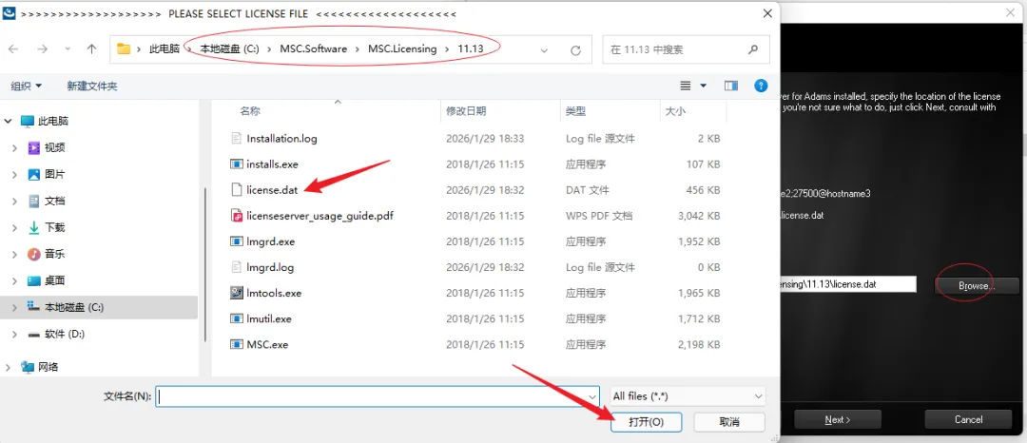Click Browse... in the installer window
This screenshot has width=1027, height=443.
click(x=977, y=286)
